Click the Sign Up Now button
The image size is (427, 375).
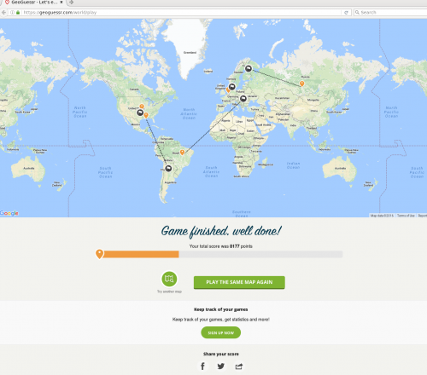(x=221, y=332)
